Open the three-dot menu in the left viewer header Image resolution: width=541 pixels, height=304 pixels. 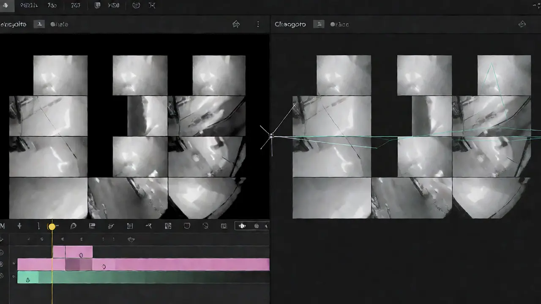pyautogui.click(x=258, y=24)
